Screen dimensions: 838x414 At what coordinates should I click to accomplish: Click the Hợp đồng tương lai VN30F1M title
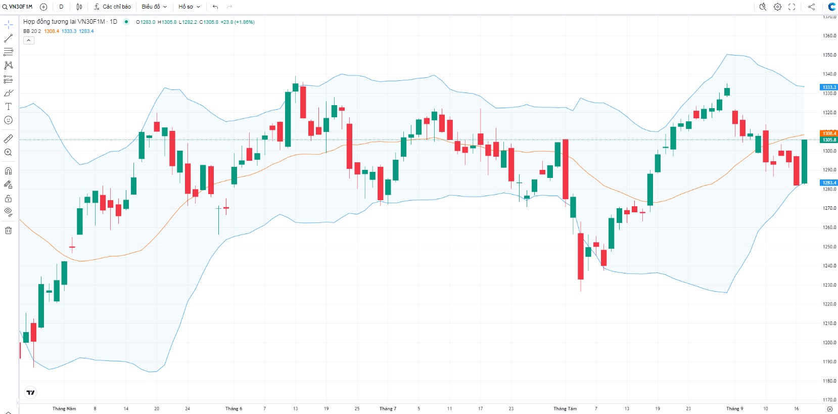(70, 22)
